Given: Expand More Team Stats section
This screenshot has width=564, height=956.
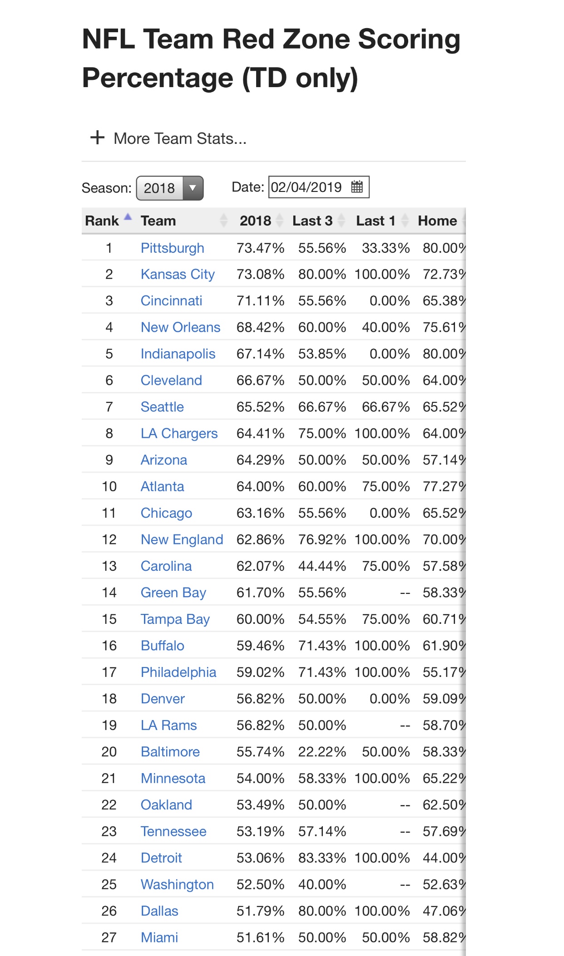Looking at the screenshot, I should pos(180,138).
